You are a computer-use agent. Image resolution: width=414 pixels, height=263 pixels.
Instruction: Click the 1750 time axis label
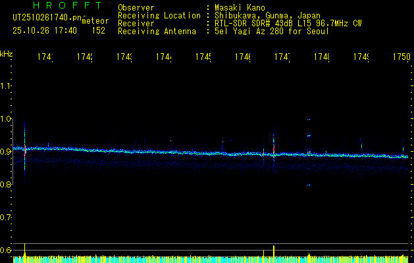pos(401,57)
